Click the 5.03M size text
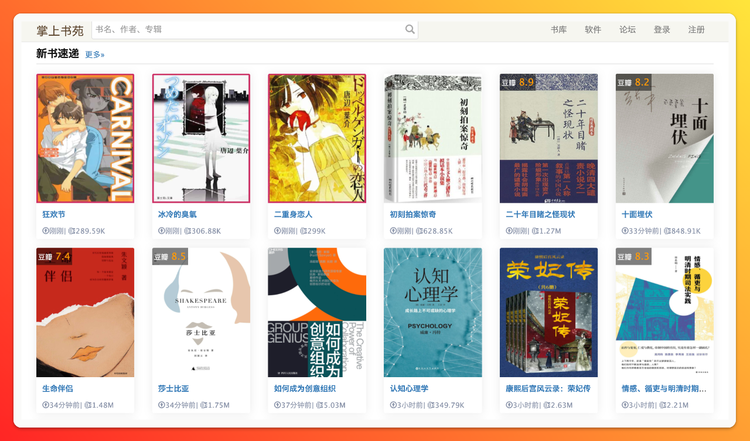Image resolution: width=750 pixels, height=441 pixels. pos(335,405)
